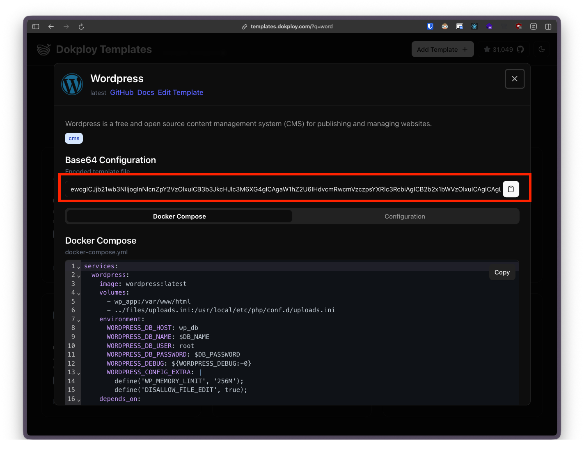Click the 'image: wordpress:latest' code line
The width and height of the screenshot is (584, 470).
(x=143, y=284)
